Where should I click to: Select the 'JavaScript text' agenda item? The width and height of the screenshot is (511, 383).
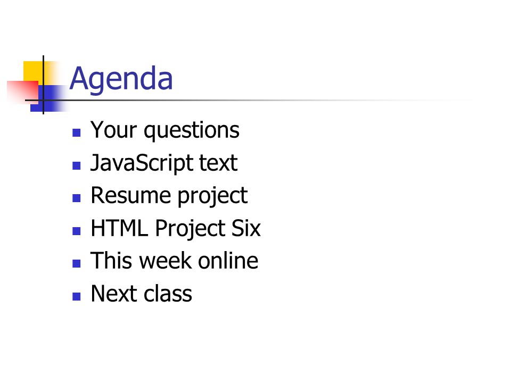tap(164, 163)
